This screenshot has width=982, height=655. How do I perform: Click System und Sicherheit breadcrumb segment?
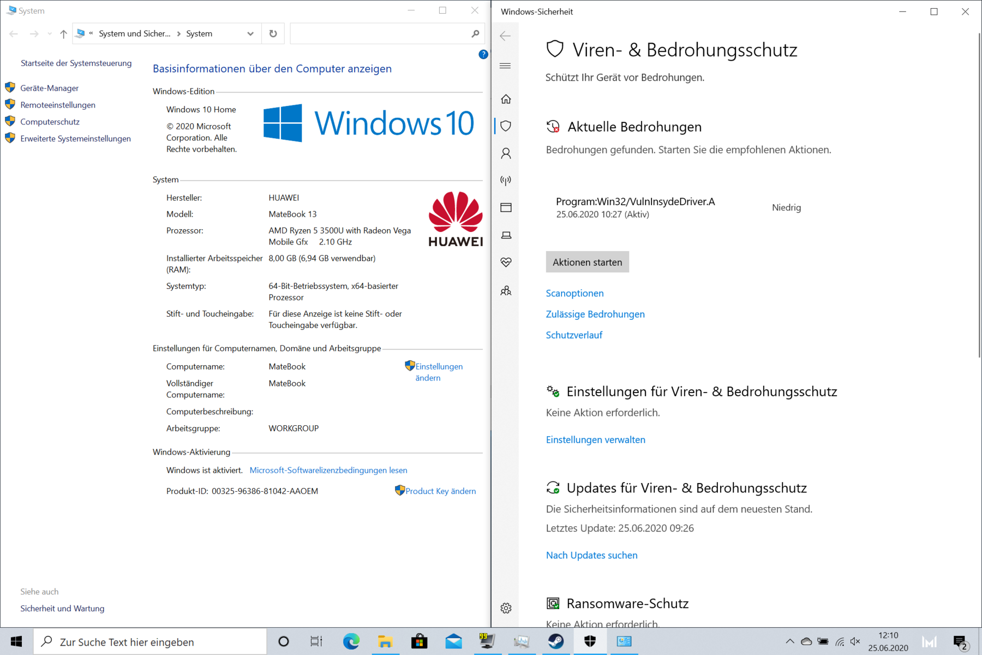coord(135,34)
